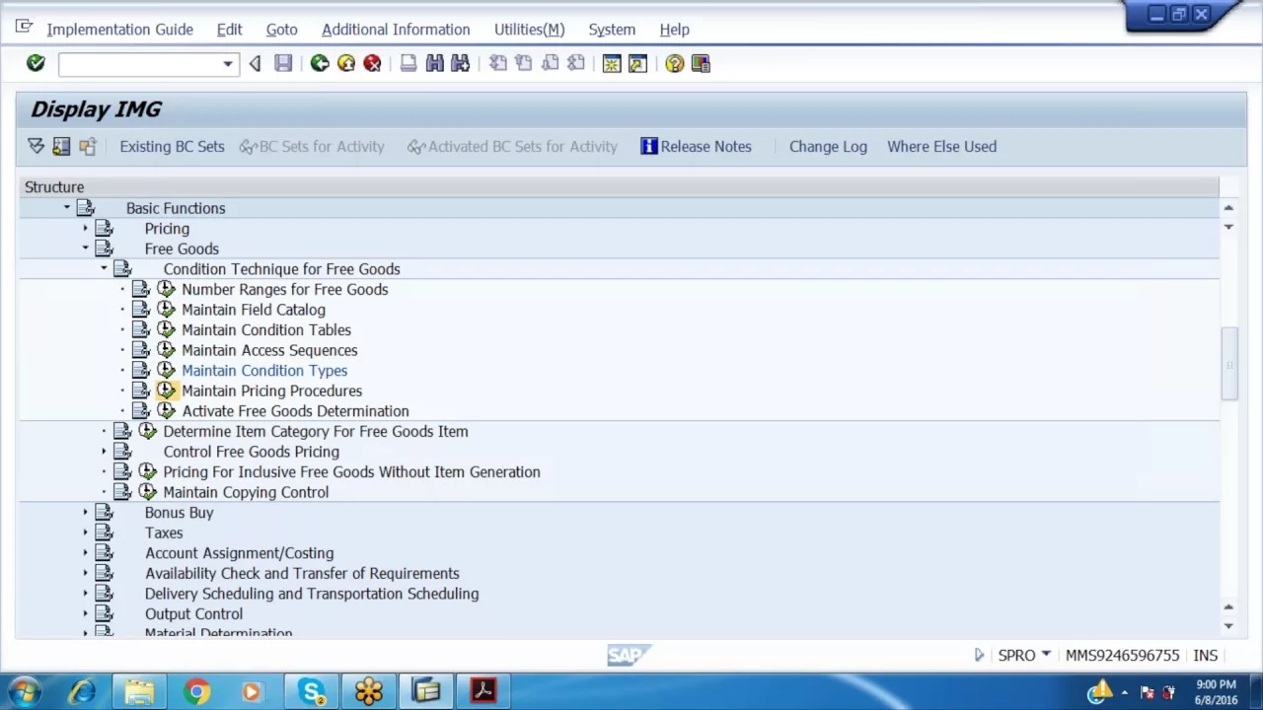This screenshot has width=1263, height=710.
Task: Click the scroll-up arrow of structure tree
Action: click(1228, 208)
